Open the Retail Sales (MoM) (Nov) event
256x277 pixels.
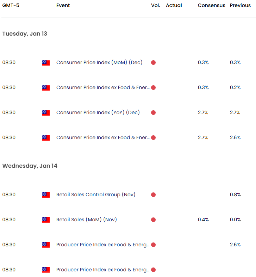(x=86, y=220)
